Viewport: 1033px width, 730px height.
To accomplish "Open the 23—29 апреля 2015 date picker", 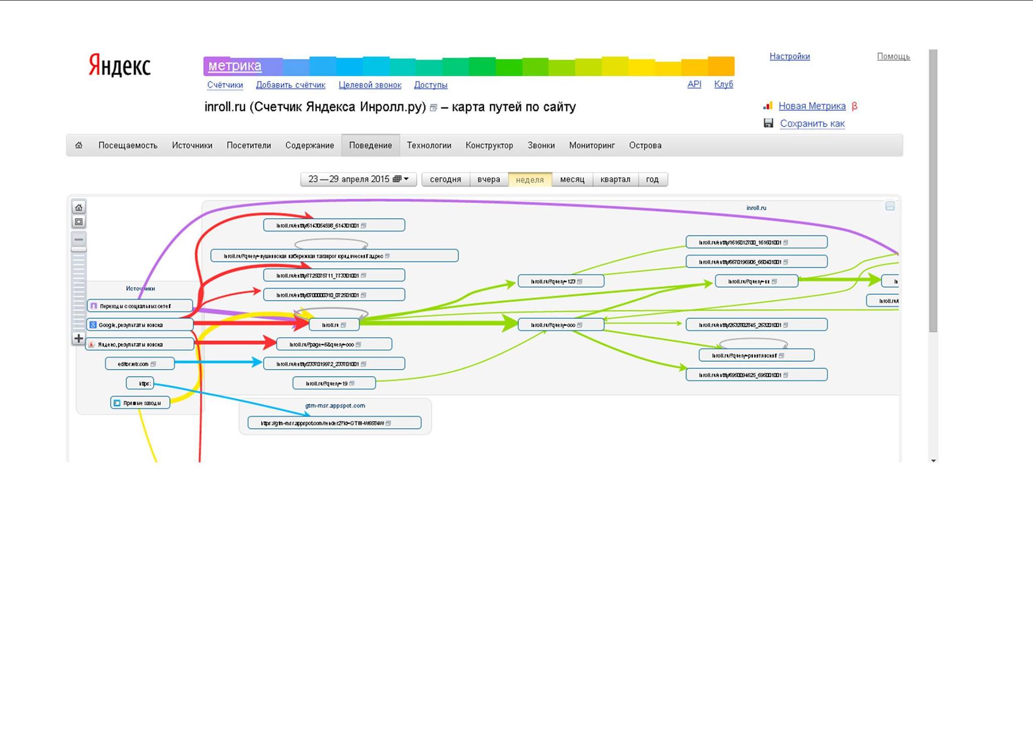I will [x=359, y=179].
